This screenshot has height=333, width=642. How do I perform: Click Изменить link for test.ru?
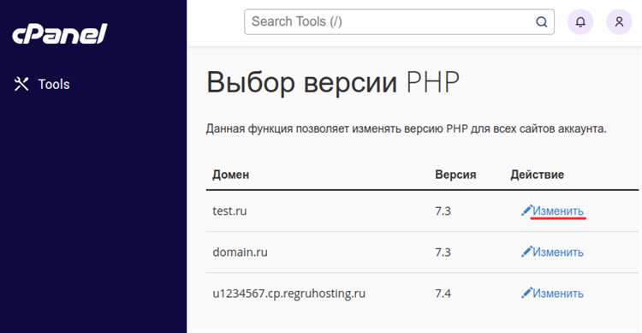tap(557, 211)
